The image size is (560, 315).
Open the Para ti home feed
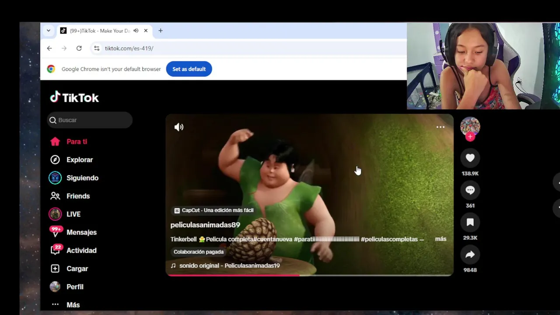click(68, 142)
